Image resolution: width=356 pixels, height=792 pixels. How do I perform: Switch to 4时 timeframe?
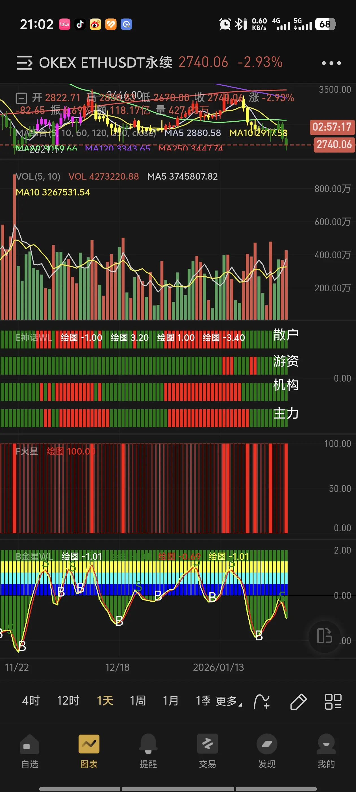31,701
